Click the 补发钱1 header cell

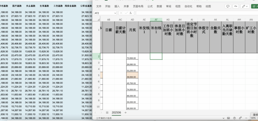144,37
